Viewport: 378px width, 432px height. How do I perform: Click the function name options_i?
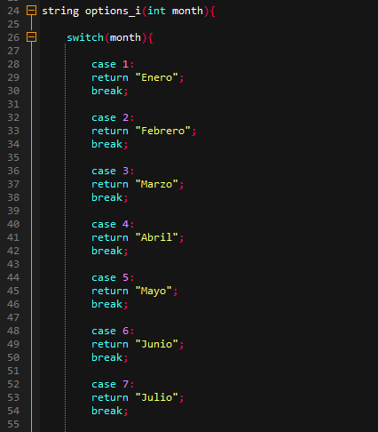(x=113, y=12)
